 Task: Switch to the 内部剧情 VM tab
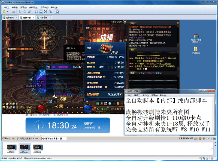coord(44,17)
